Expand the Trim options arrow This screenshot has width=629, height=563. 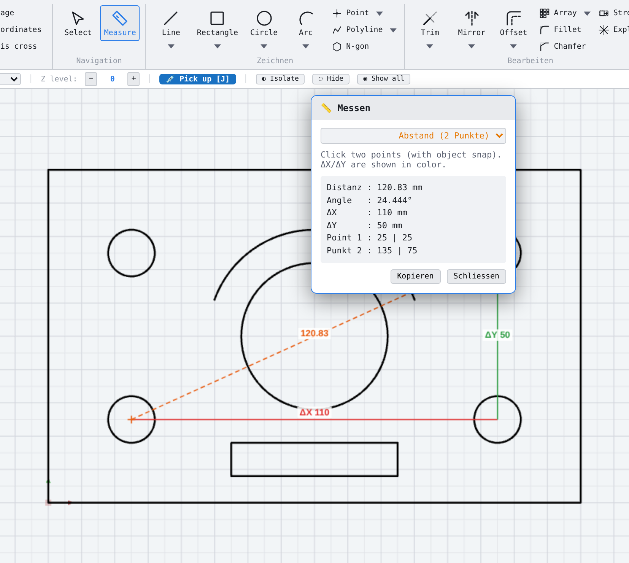[x=430, y=46]
